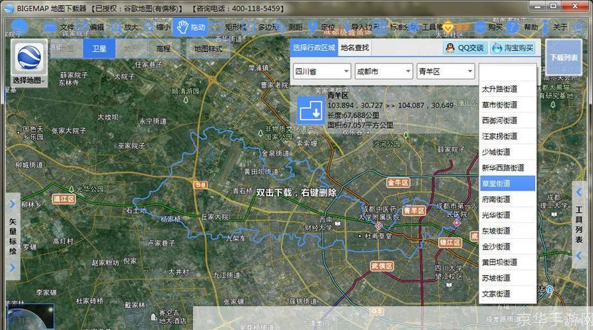Choose 光华街道 from the list

pos(507,215)
